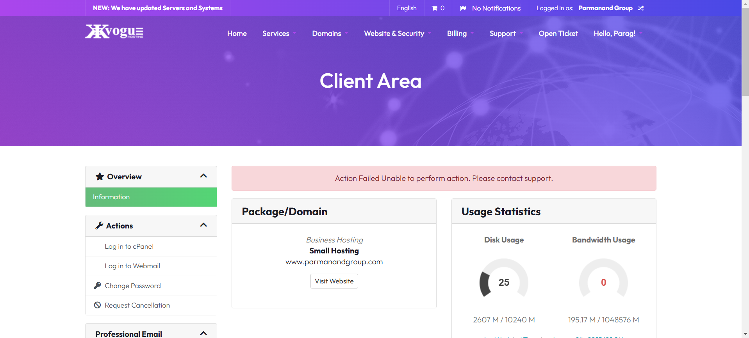Click the switch account arrows icon
Screen dimensions: 749x338
click(641, 8)
